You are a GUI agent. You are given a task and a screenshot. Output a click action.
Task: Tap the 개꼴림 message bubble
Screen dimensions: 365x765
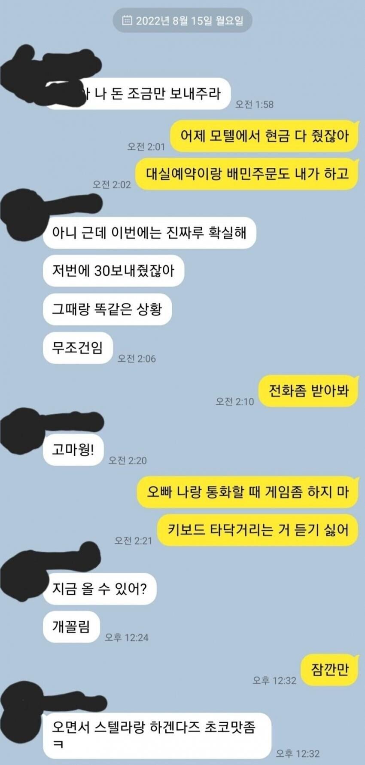point(71,627)
